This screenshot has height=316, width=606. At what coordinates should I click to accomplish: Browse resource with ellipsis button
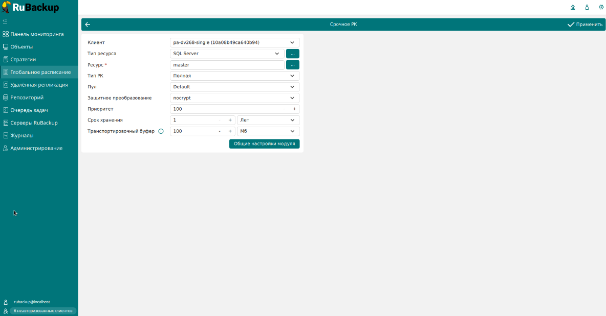[x=292, y=65]
